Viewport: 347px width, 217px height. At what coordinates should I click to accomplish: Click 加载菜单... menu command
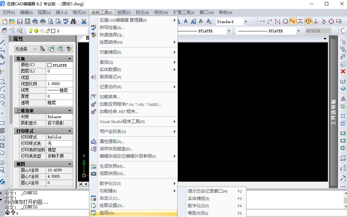pyautogui.click(x=110, y=97)
